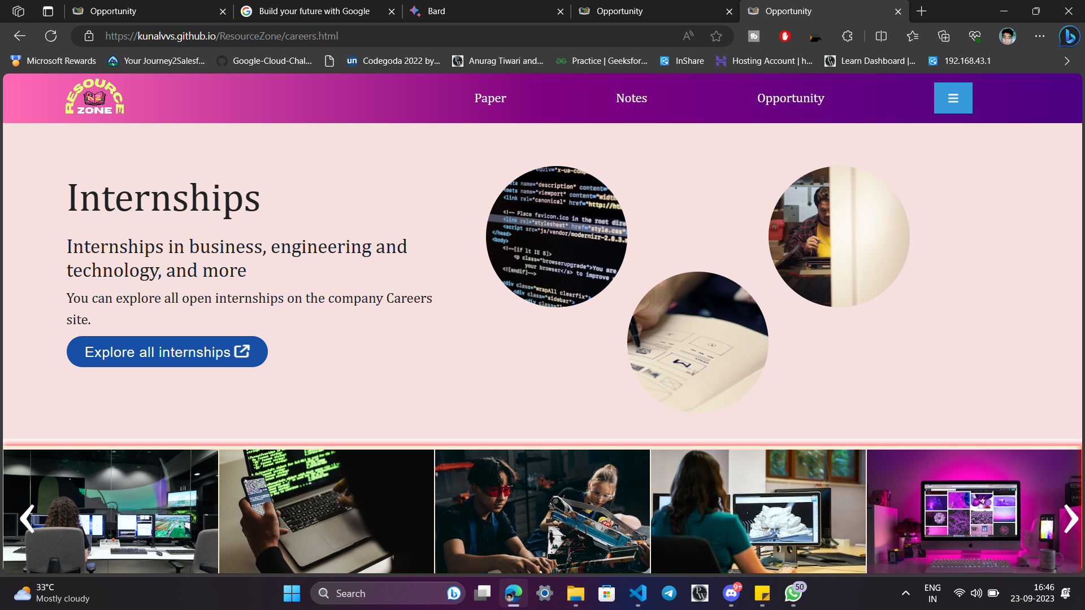Open Browser essentials heart icon
The width and height of the screenshot is (1085, 610).
[974, 36]
